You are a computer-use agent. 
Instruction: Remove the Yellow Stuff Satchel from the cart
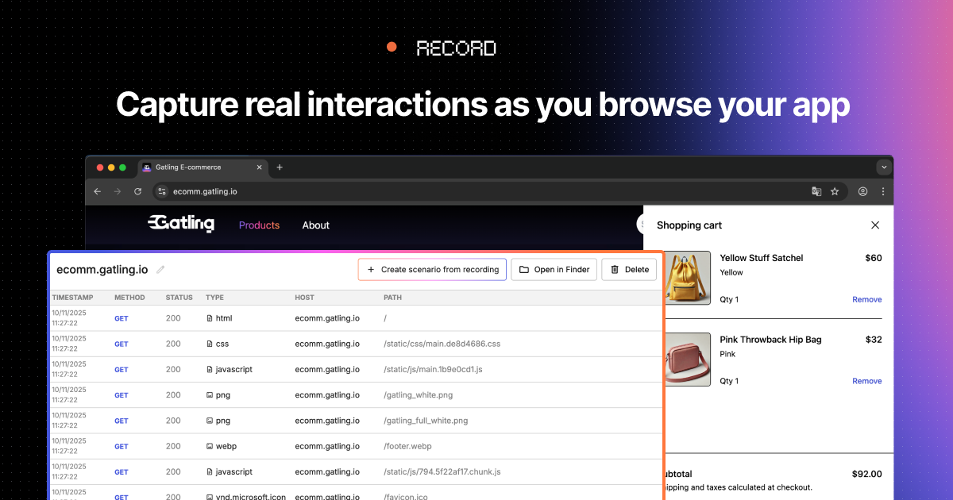coord(866,299)
